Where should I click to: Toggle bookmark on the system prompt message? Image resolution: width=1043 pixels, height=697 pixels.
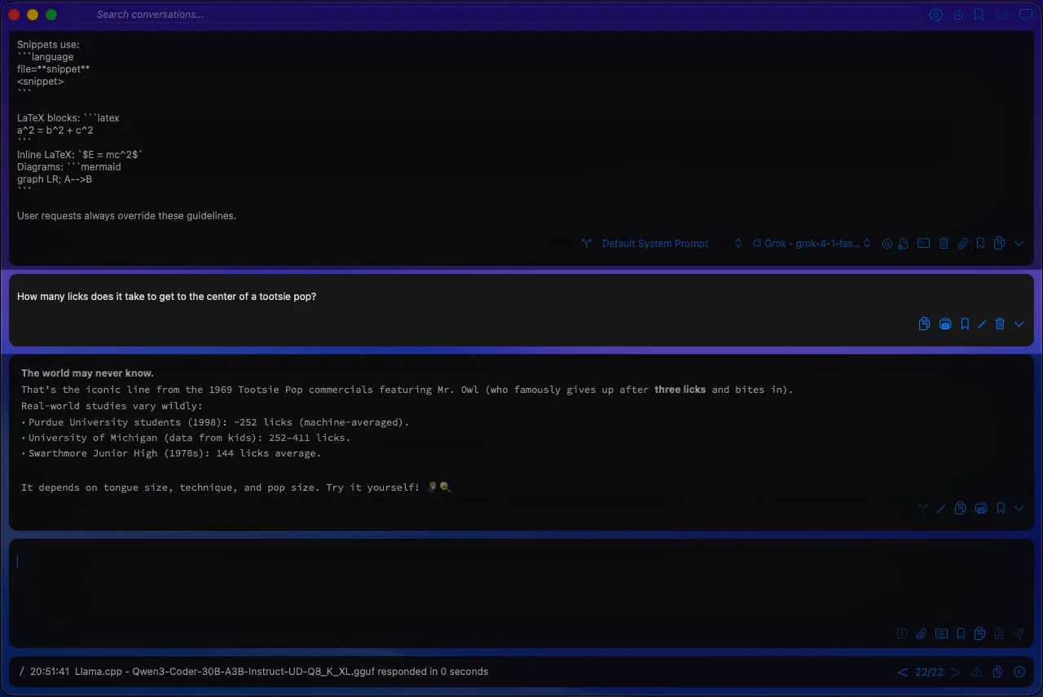coord(980,244)
